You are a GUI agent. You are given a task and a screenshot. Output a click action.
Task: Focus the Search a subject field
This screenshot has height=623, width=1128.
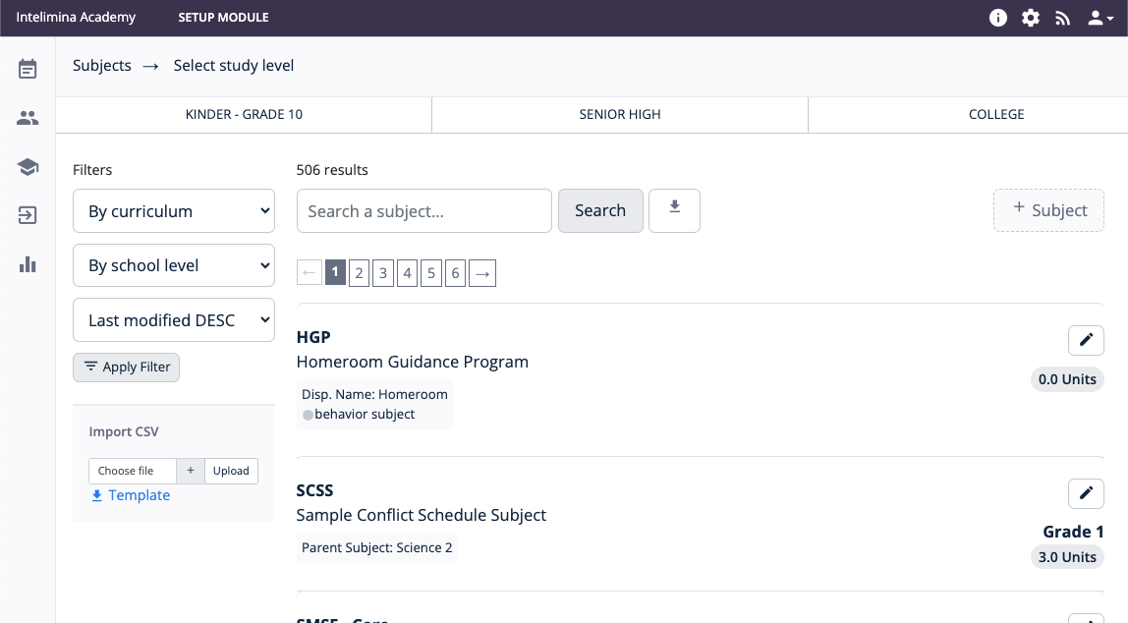point(424,211)
